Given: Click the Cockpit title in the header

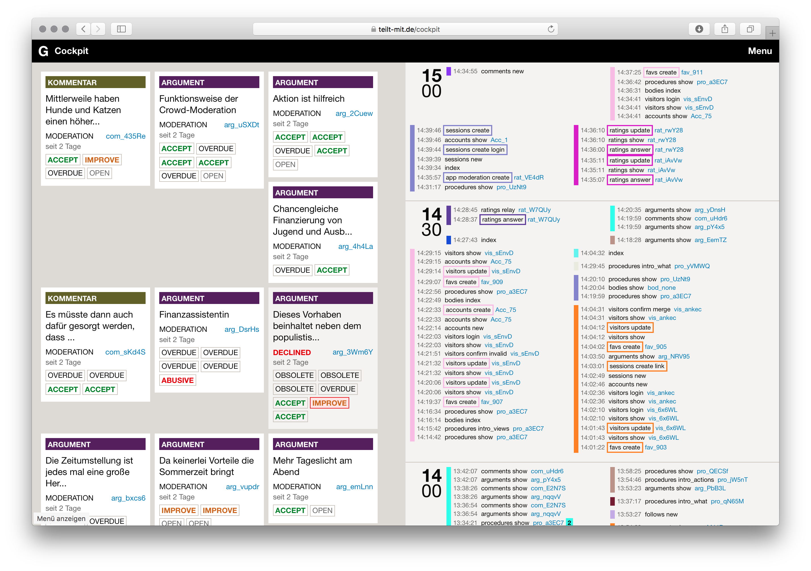Looking at the screenshot, I should pyautogui.click(x=71, y=51).
